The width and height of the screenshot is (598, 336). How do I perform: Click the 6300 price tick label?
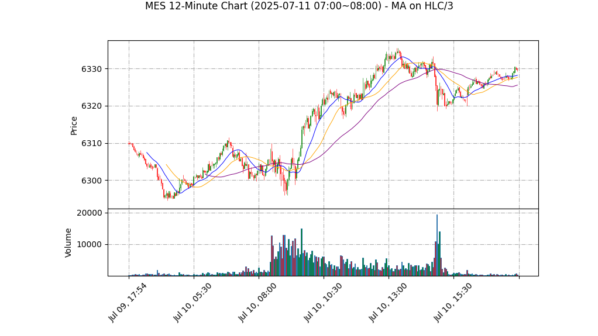click(x=91, y=181)
